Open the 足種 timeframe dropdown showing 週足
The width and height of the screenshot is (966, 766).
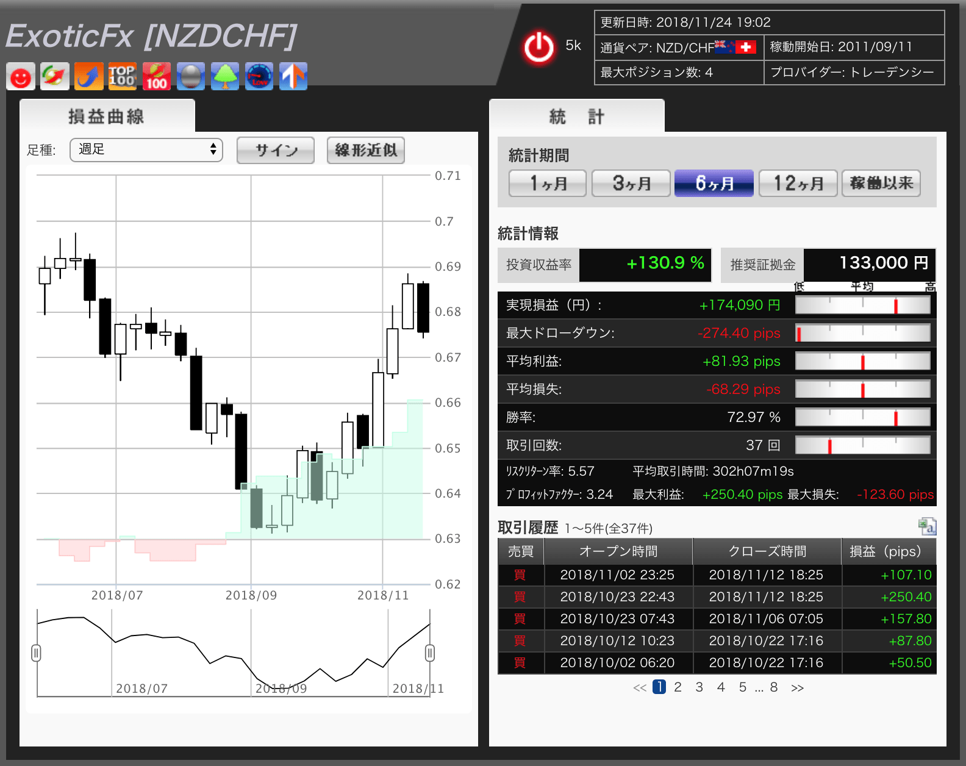pyautogui.click(x=146, y=149)
